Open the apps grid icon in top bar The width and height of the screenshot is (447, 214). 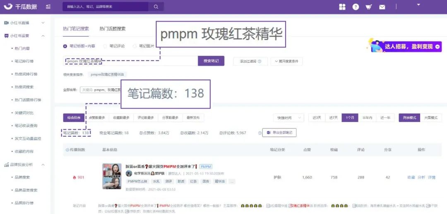point(342,7)
